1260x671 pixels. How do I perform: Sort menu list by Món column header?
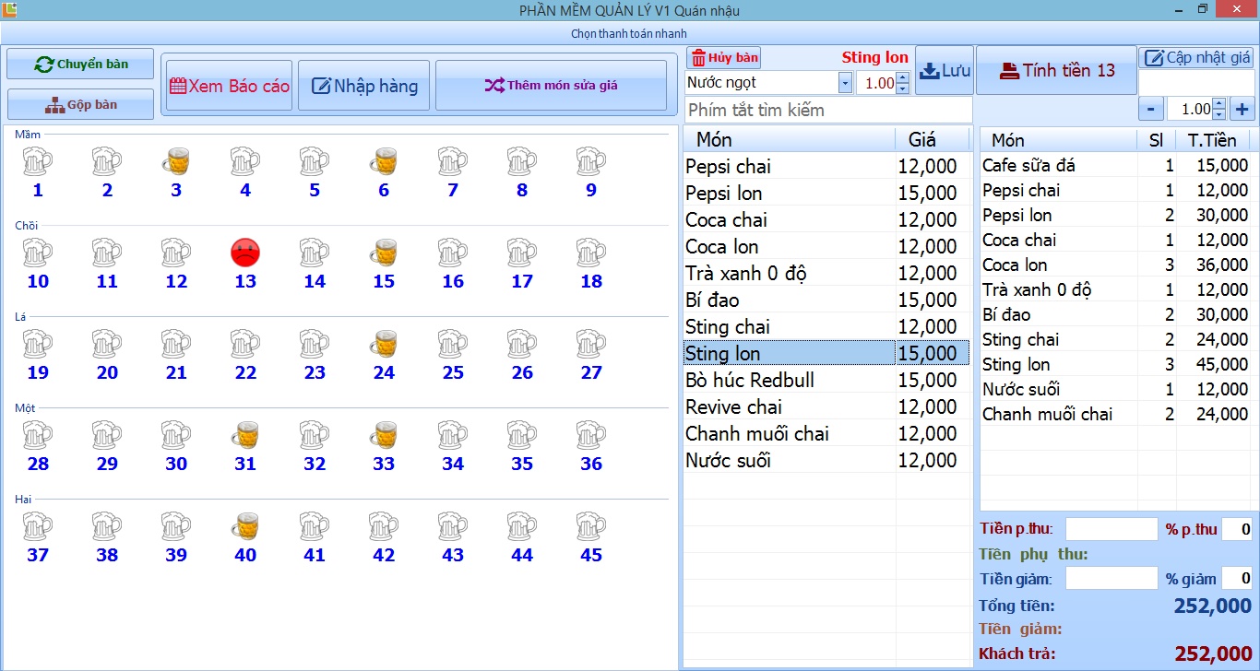(x=790, y=139)
